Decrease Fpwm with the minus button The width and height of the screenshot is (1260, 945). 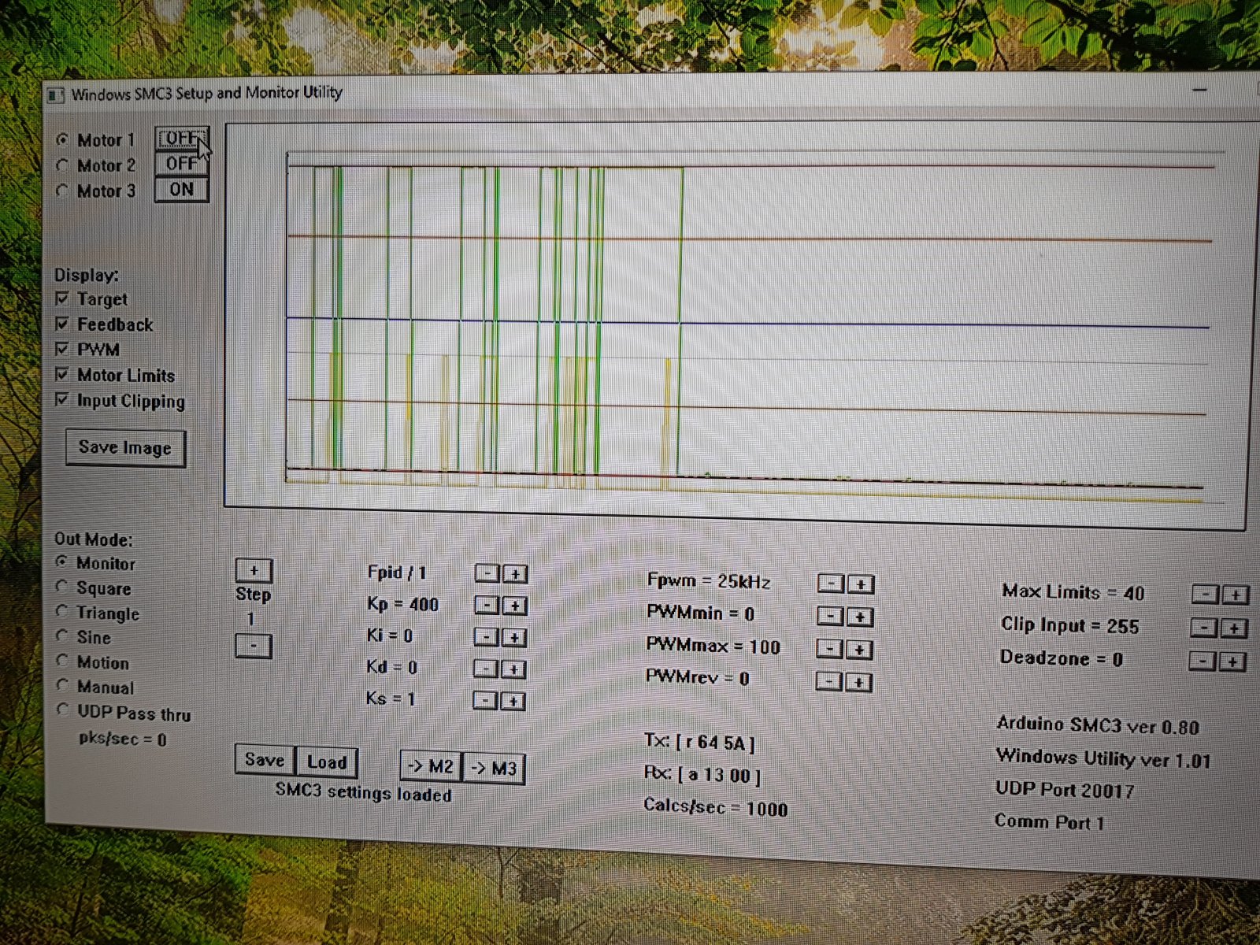(x=831, y=584)
